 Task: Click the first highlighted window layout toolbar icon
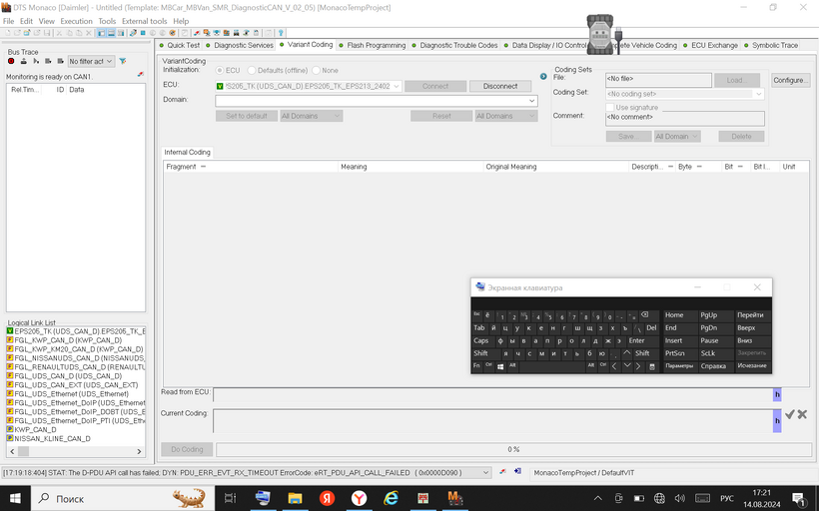click(x=101, y=33)
